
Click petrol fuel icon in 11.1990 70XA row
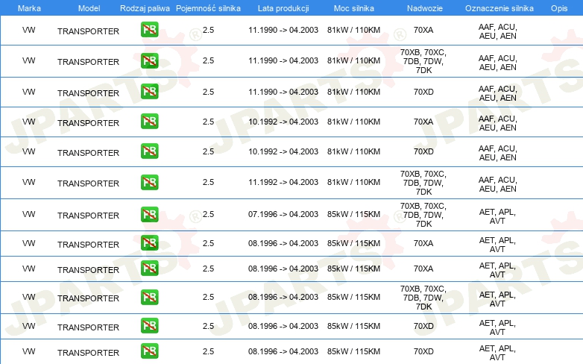(149, 30)
